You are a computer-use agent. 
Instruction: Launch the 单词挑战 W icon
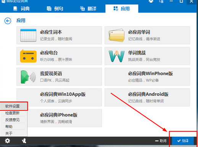tap(116, 56)
